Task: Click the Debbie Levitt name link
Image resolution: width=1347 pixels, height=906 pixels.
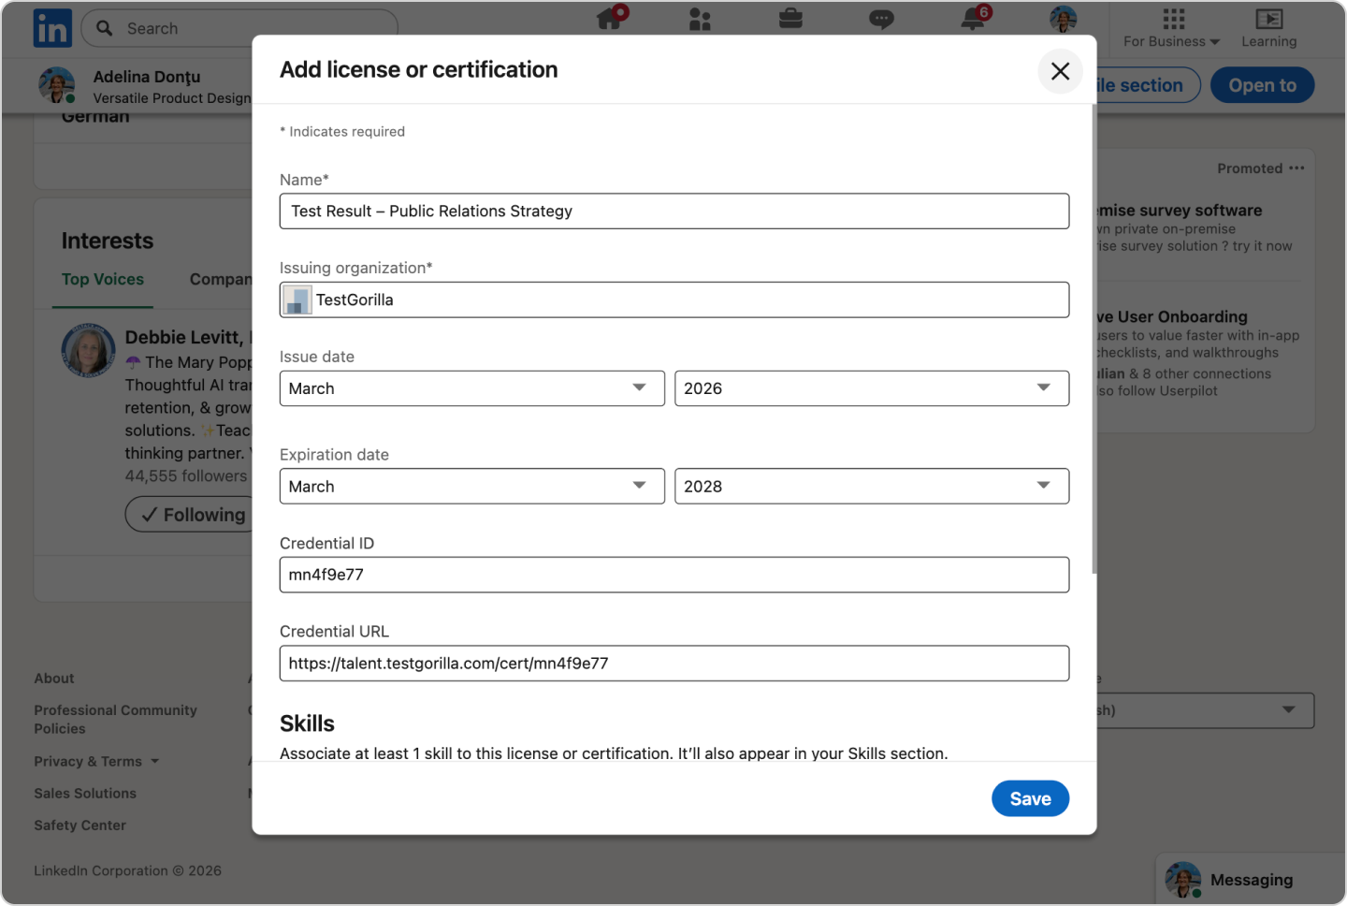Action: 184,338
